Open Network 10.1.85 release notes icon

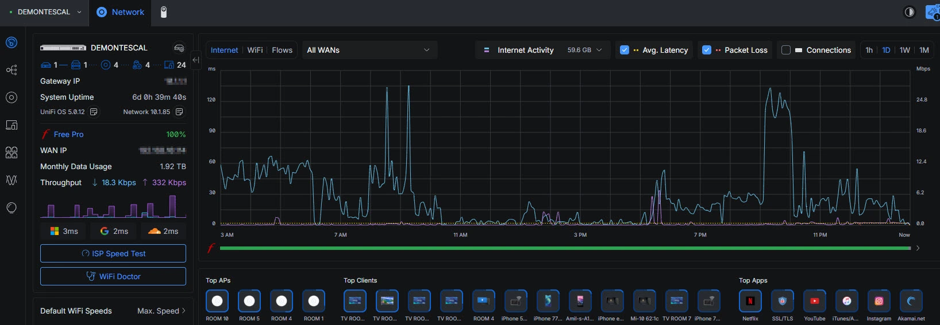click(x=179, y=112)
